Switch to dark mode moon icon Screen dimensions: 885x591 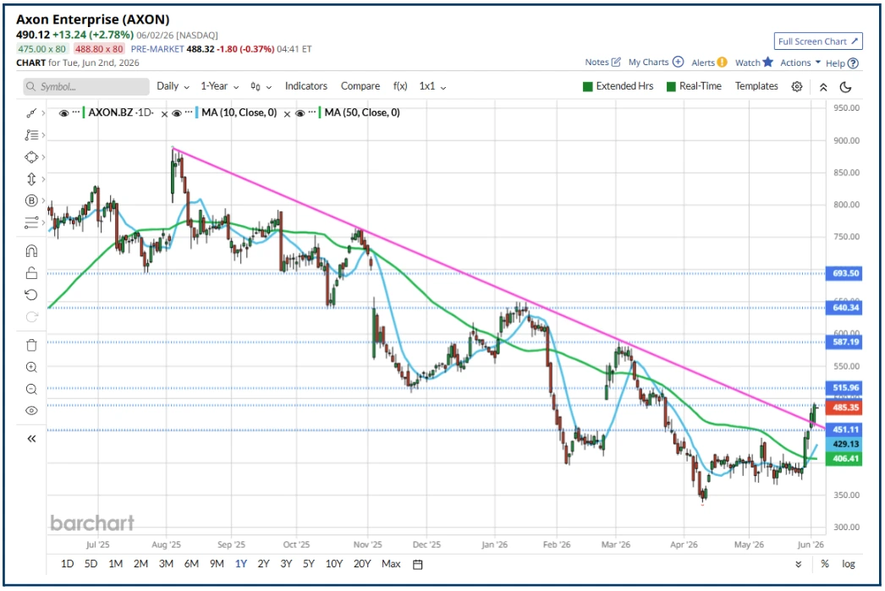845,87
